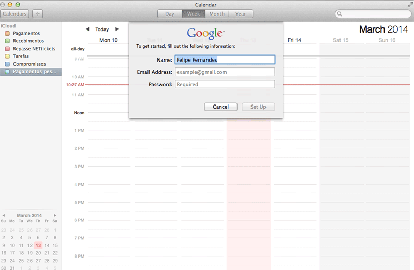Screen dimensions: 414x270
Task: Switch to Week view
Action: (x=194, y=14)
